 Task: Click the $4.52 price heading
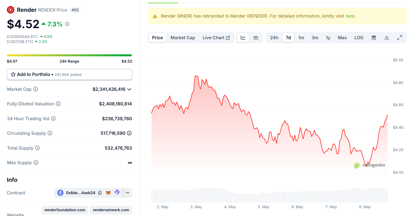click(x=23, y=24)
